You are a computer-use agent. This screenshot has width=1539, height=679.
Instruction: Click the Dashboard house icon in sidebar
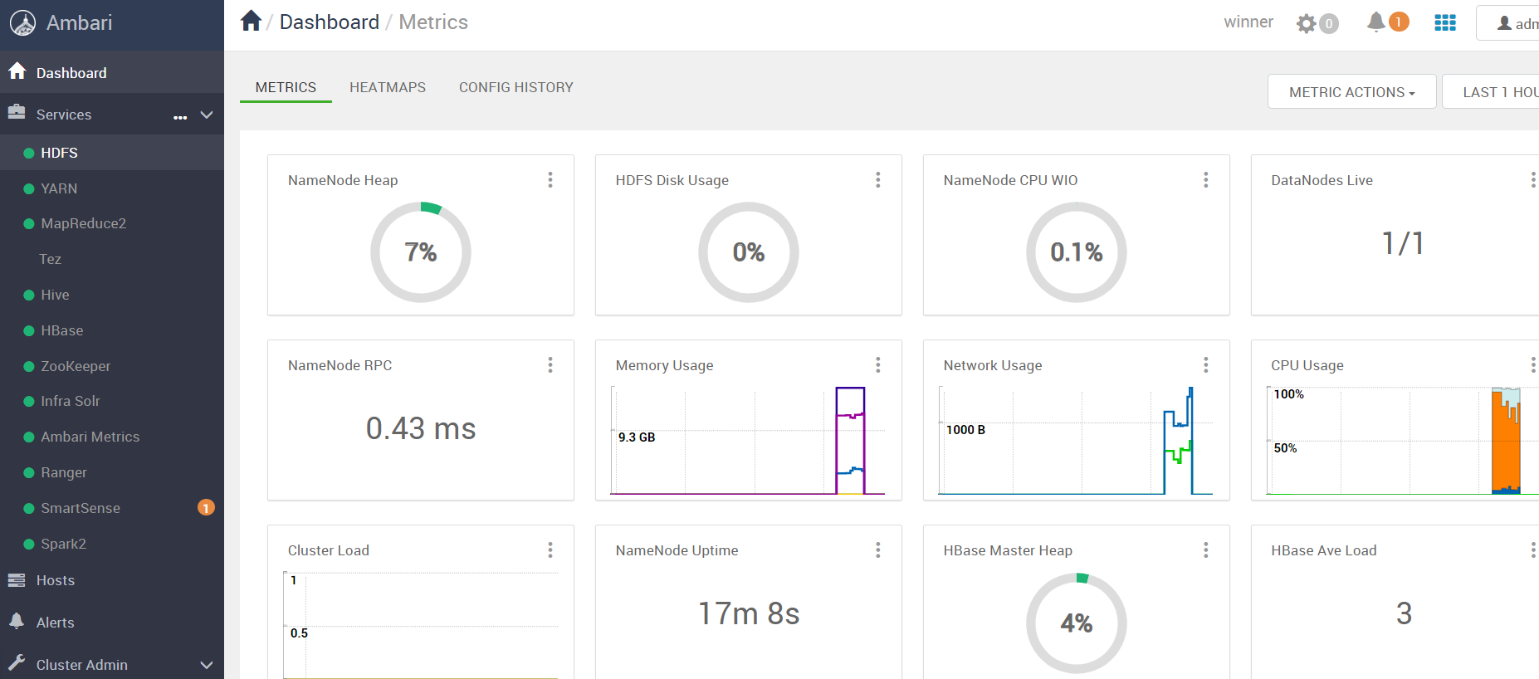(17, 71)
